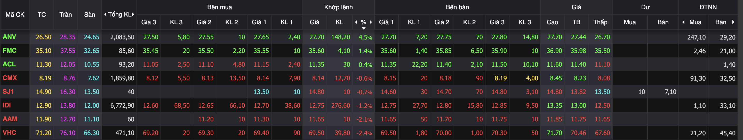Select the IDI ticker symbol
This screenshot has width=743, height=140.
click(x=7, y=105)
